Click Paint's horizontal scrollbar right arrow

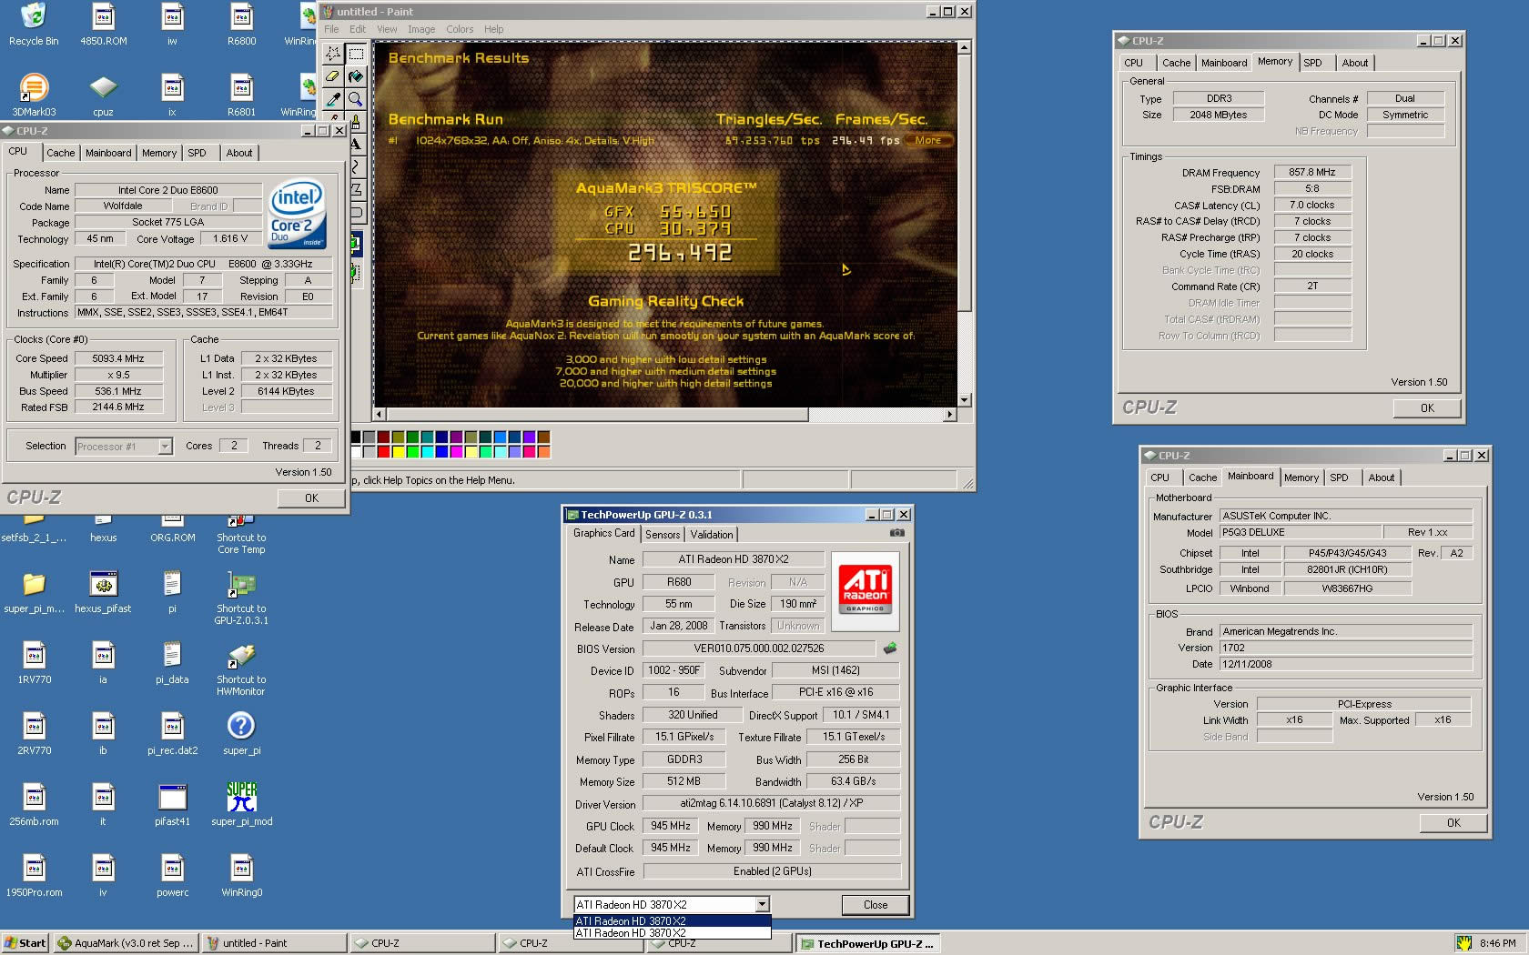[949, 414]
